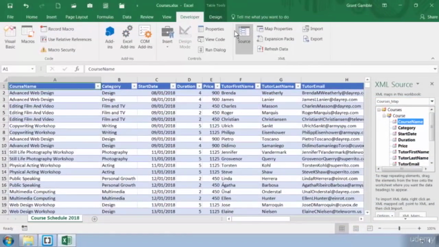Click the Insert Function fx button
This screenshot has width=439, height=247.
click(x=77, y=69)
